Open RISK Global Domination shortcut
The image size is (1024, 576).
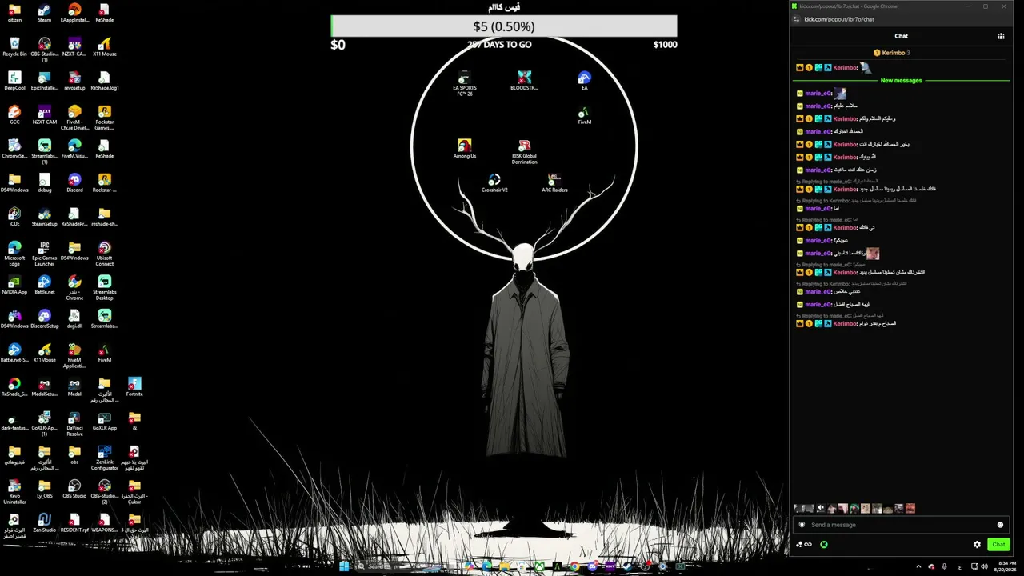pyautogui.click(x=524, y=152)
